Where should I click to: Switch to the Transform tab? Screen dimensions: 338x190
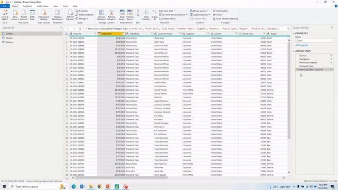click(x=27, y=6)
